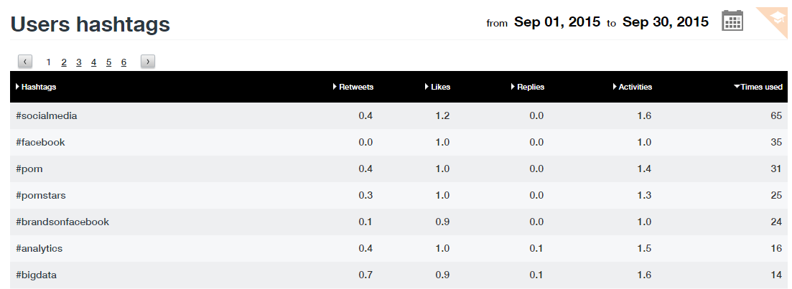Click end date Sep 30, 2015
Screen dimensions: 792x289
(665, 22)
